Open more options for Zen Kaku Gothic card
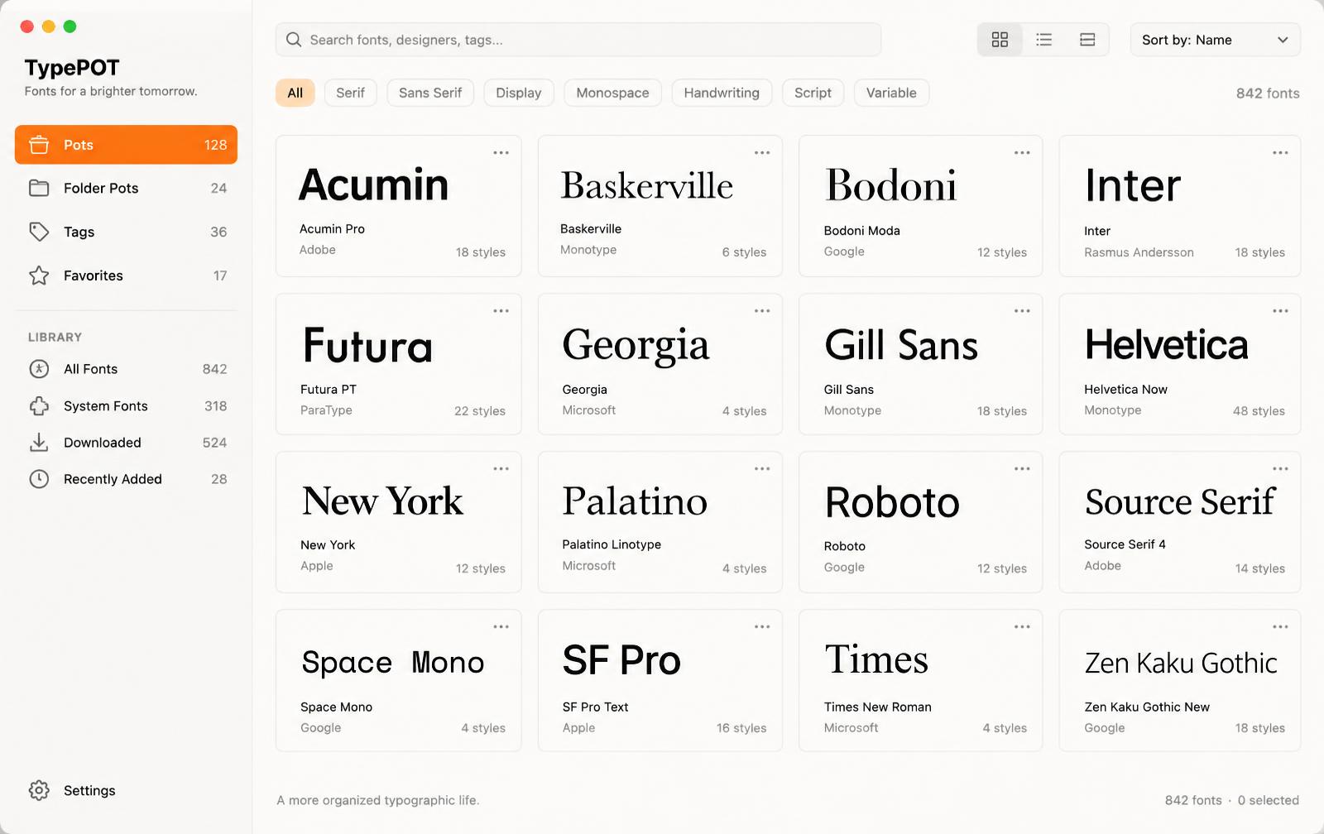Screen dimensions: 1324x834 1280,627
